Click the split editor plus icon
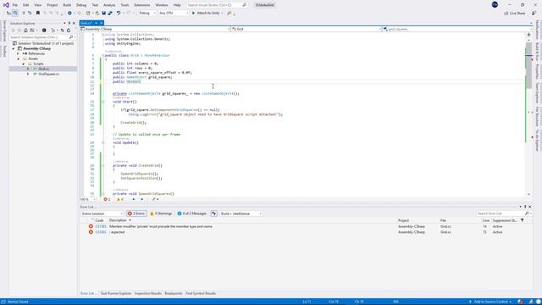The image size is (542, 305). (528, 35)
